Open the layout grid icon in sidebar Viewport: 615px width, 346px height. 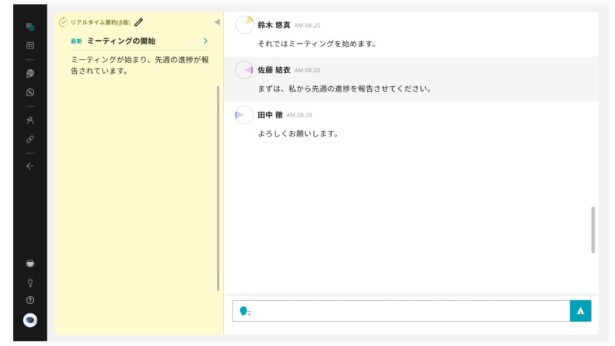point(30,46)
